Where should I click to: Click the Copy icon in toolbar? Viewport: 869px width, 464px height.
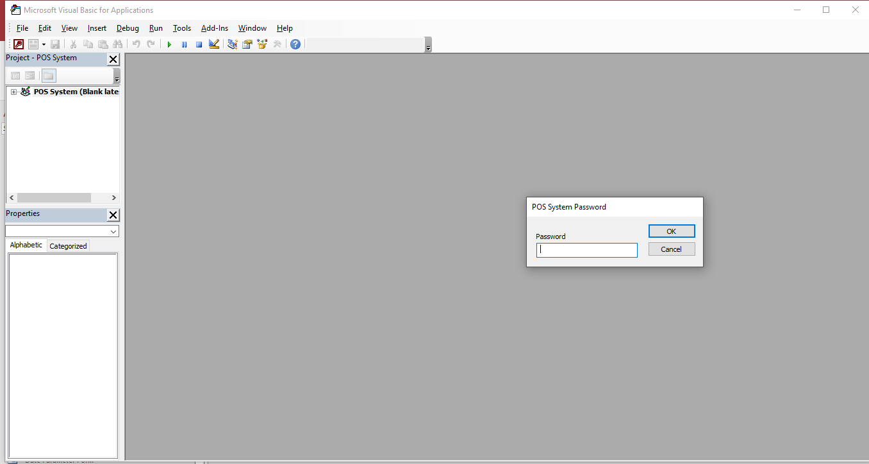(88, 44)
